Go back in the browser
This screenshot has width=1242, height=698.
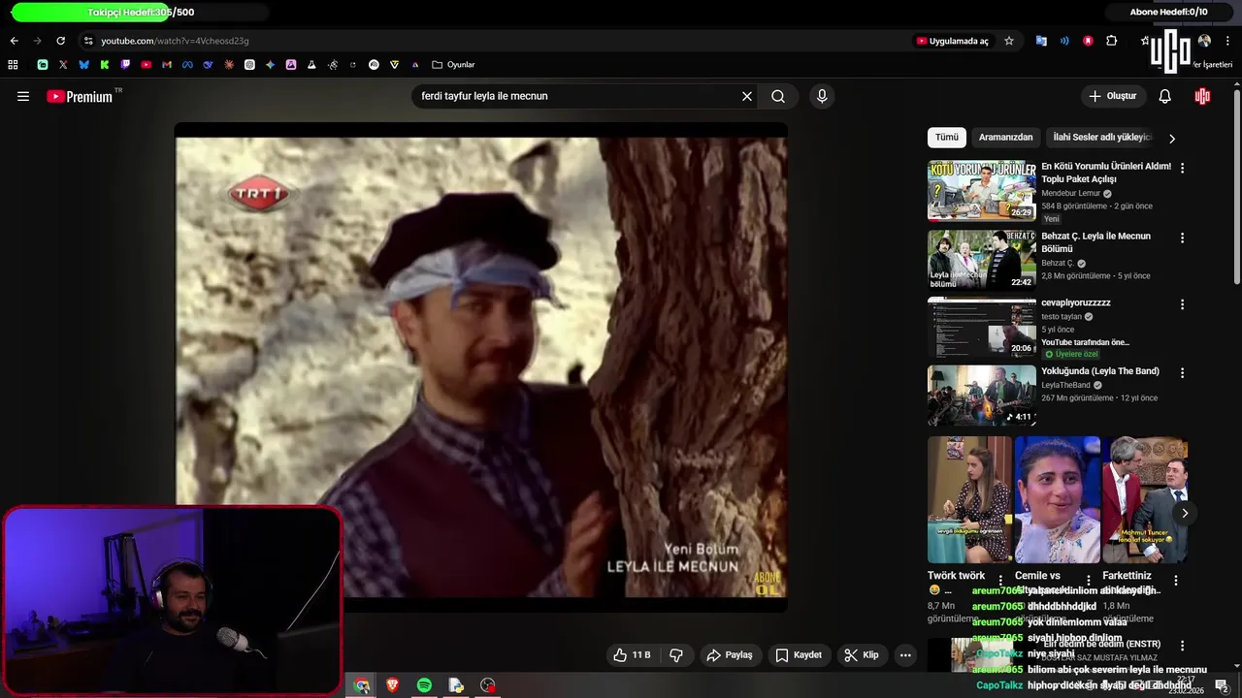(x=14, y=41)
